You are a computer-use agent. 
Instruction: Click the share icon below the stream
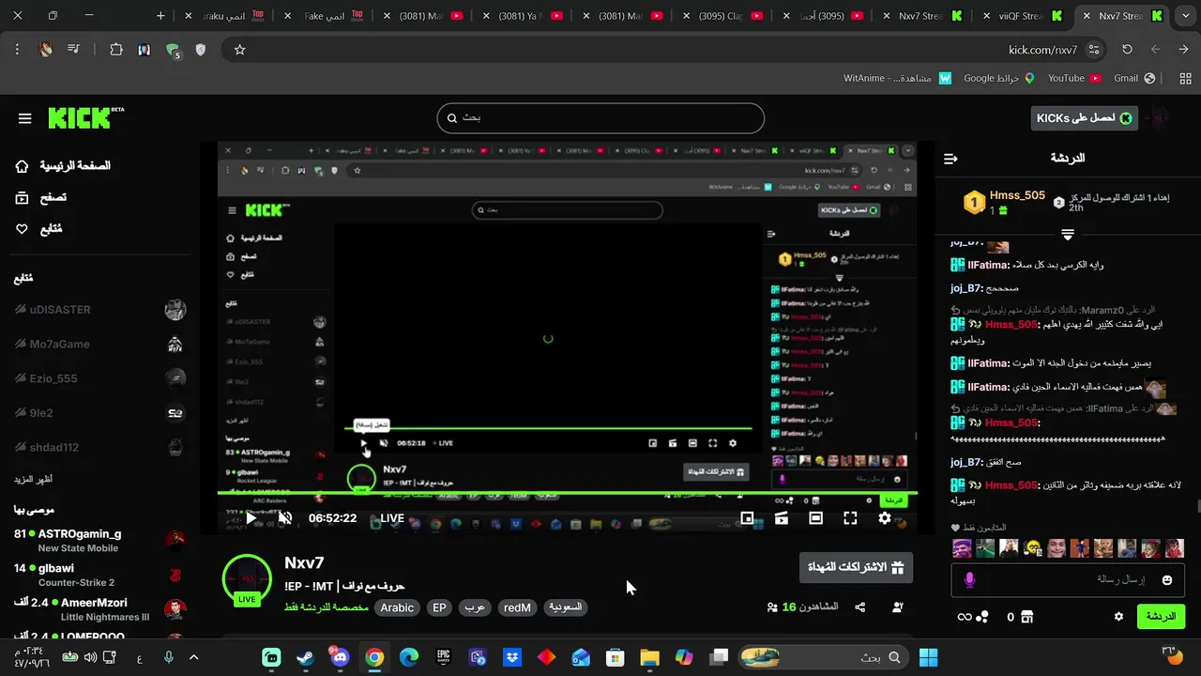click(860, 607)
